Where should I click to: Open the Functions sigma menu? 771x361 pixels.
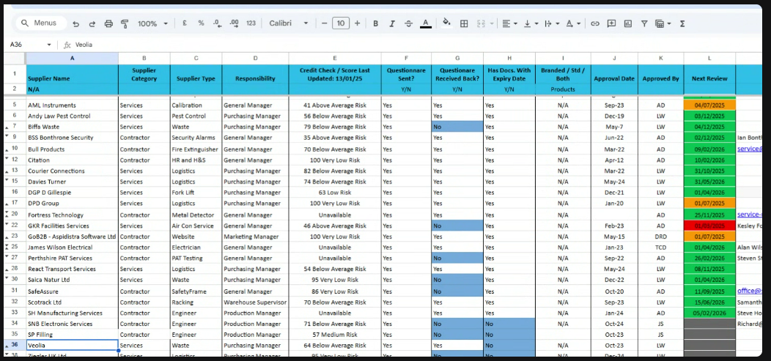pos(682,23)
